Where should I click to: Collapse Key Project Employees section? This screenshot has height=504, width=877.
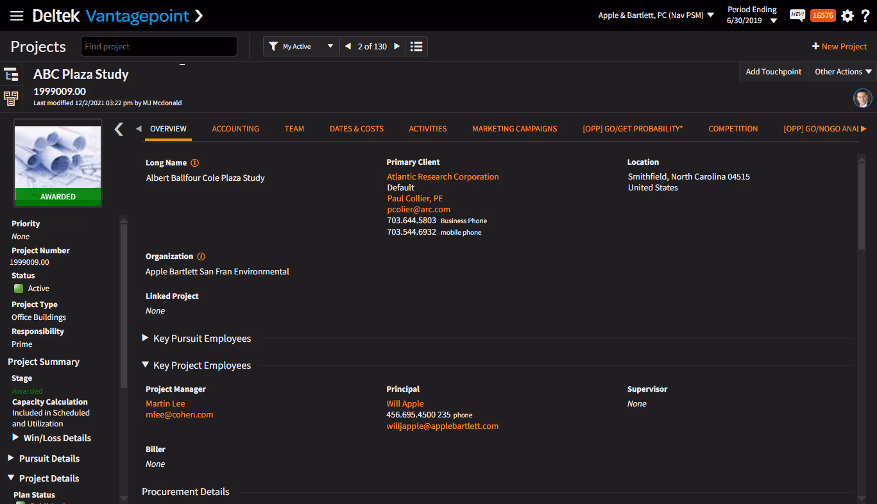[x=146, y=365]
